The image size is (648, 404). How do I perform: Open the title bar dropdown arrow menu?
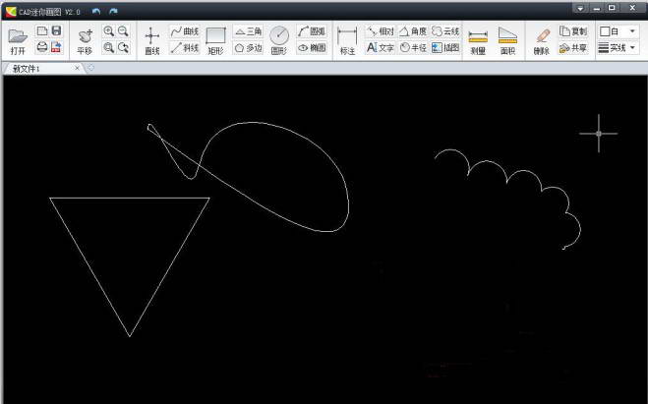(580, 8)
